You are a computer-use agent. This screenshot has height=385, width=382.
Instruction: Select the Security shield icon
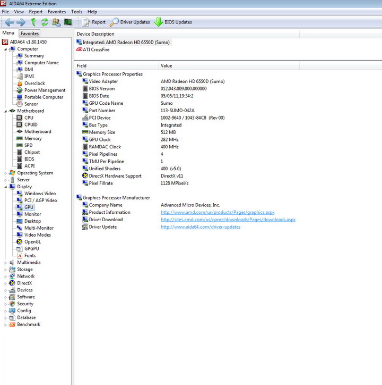point(12,304)
